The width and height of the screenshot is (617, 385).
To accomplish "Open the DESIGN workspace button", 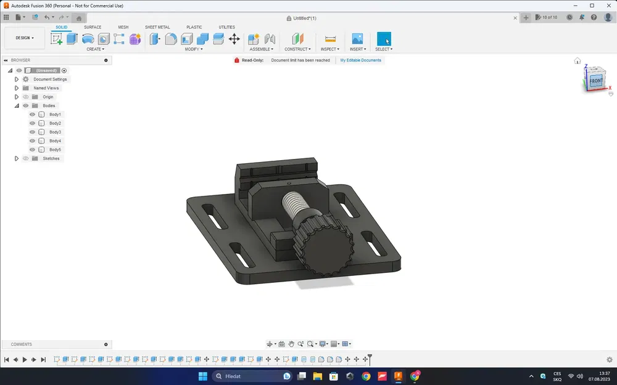I will (24, 38).
